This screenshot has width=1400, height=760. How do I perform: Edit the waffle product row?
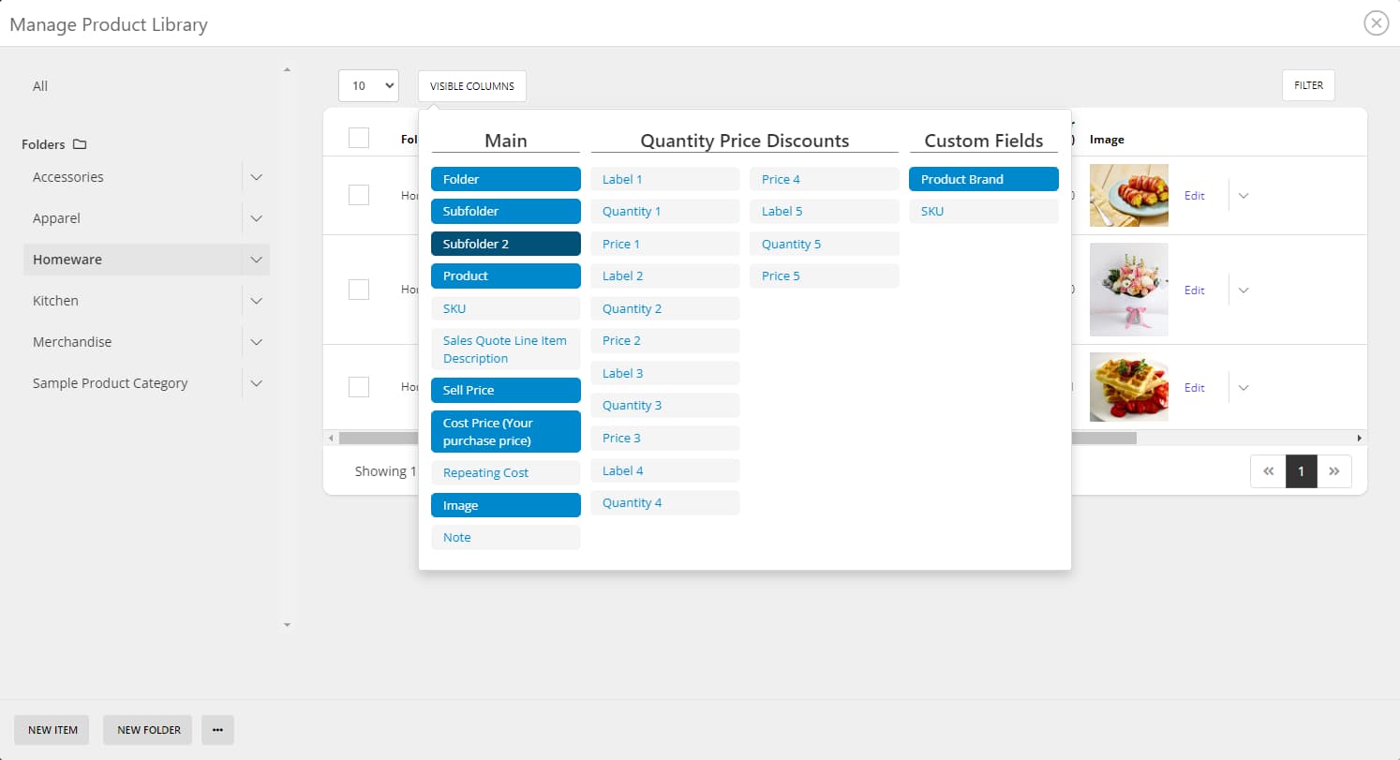(x=1194, y=387)
